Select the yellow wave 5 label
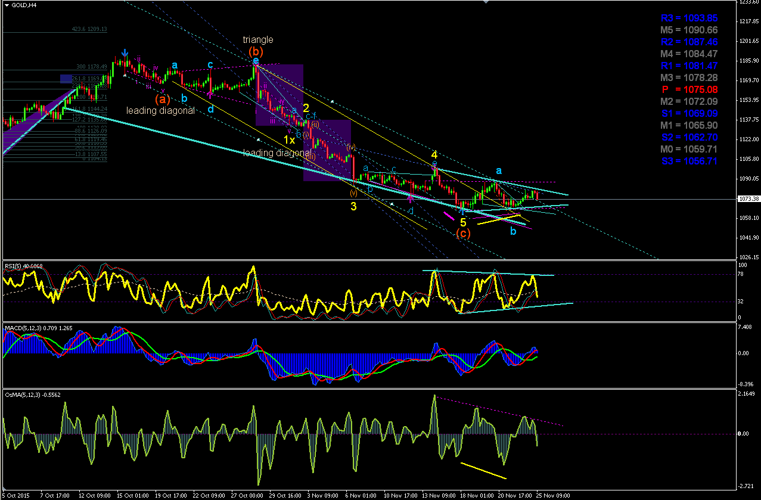The height and width of the screenshot is (500, 761). (x=463, y=222)
